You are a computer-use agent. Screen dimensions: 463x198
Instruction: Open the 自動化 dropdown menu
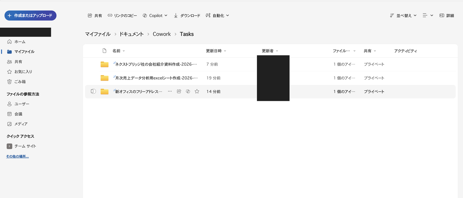coord(217,16)
